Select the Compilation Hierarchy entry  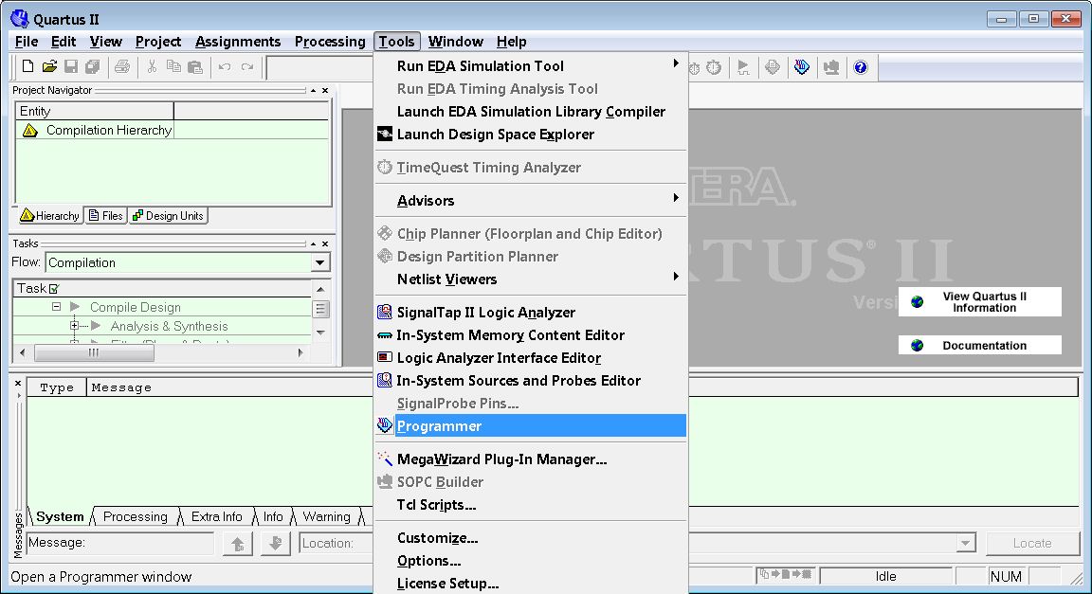109,130
